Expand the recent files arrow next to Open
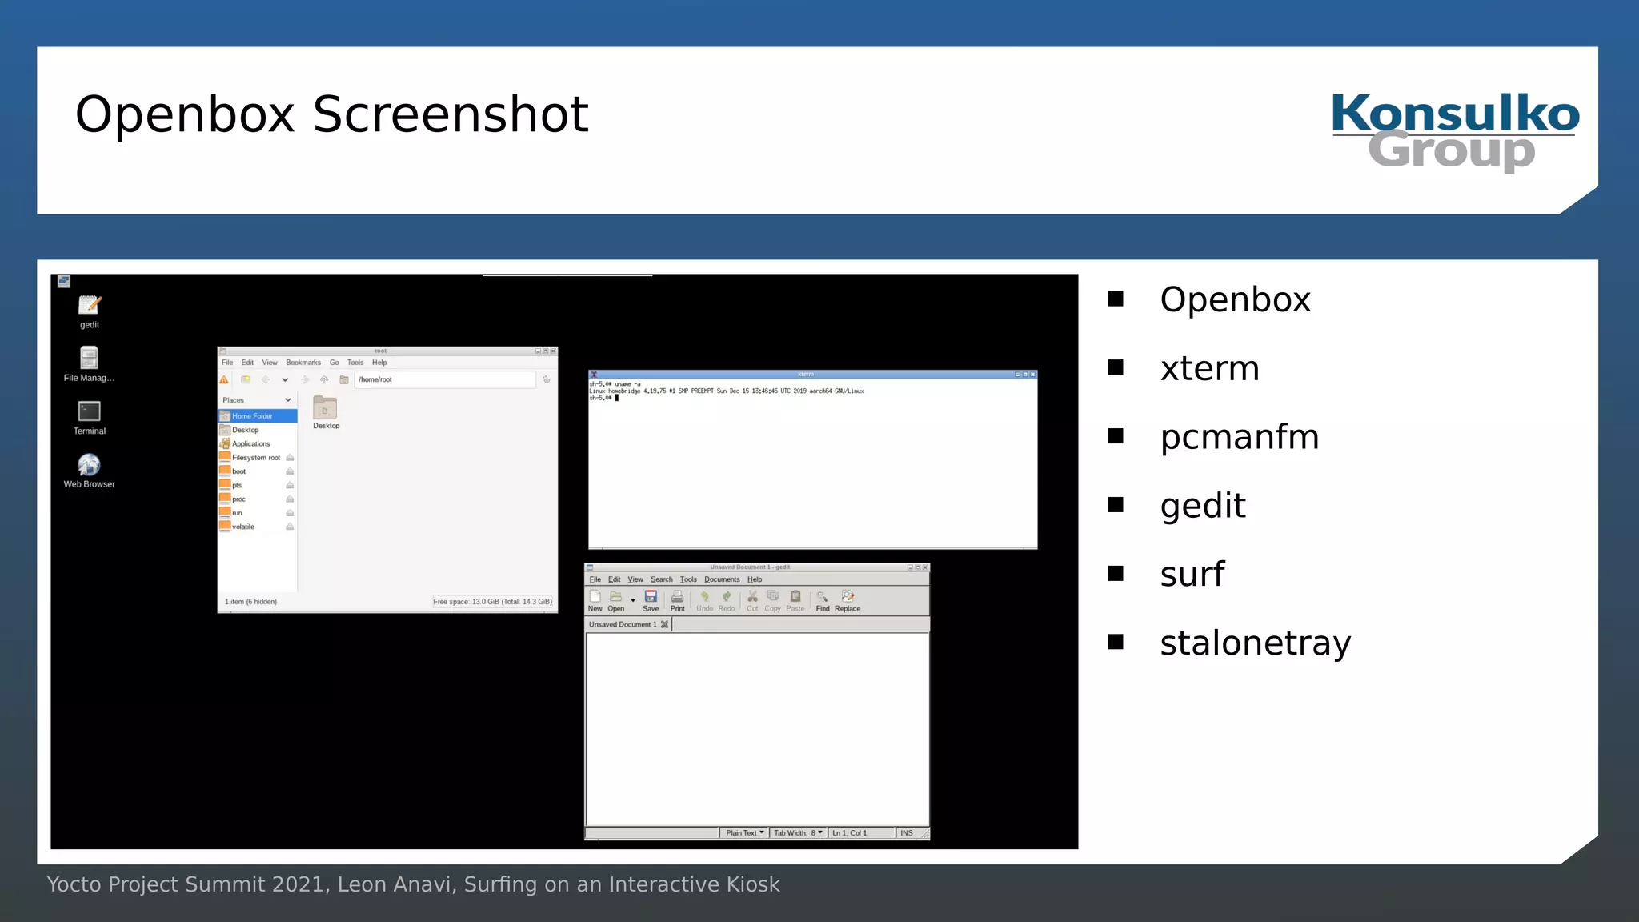This screenshot has height=922, width=1639. click(x=633, y=599)
